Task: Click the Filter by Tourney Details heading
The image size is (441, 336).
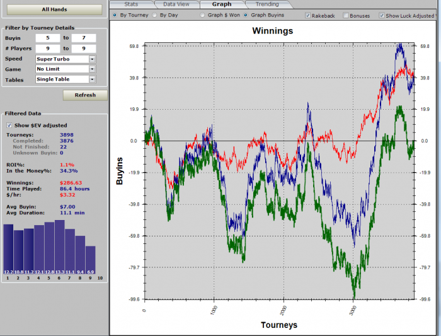Action: pos(40,28)
